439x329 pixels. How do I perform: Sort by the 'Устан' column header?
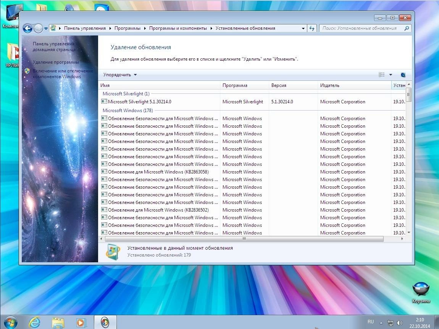point(399,85)
